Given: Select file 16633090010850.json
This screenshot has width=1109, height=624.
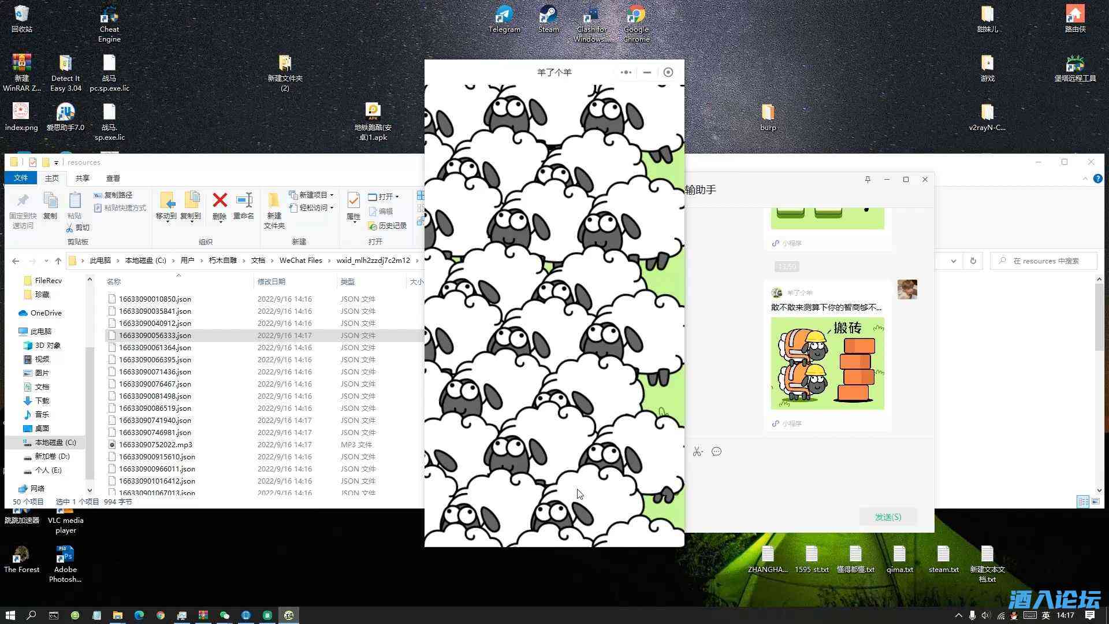Looking at the screenshot, I should pos(155,299).
